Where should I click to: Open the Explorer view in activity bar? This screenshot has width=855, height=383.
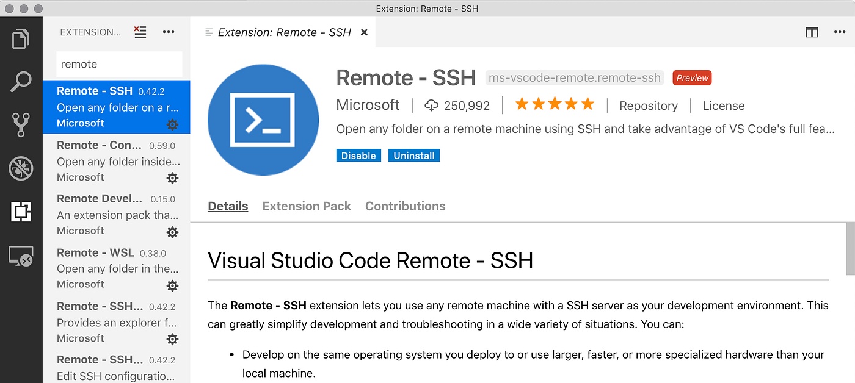tap(21, 39)
